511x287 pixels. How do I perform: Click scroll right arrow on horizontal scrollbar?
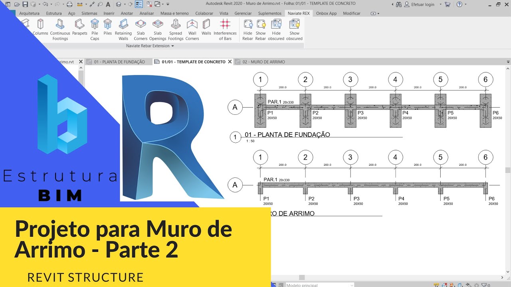(501, 277)
